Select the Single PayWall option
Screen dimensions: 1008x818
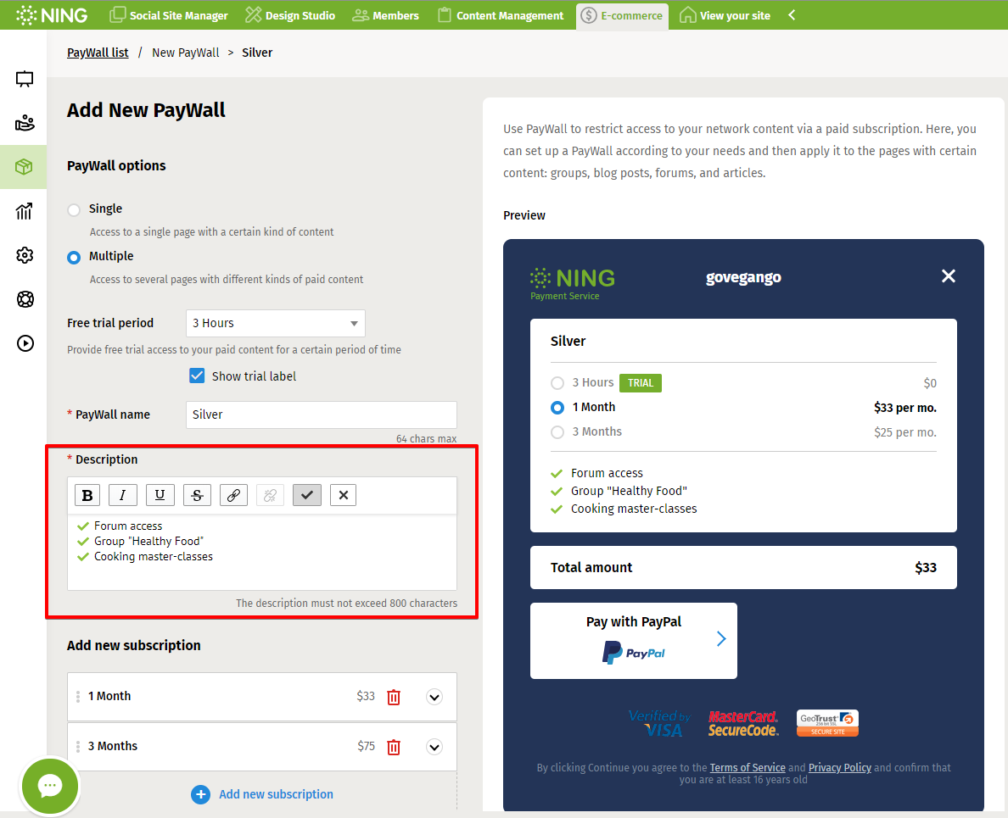click(x=75, y=209)
